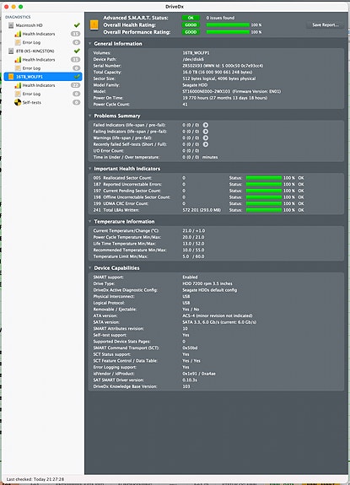350x485 pixels.
Task: Click 8TB KS-KINGSTON drive icon
Action: pos(11,51)
